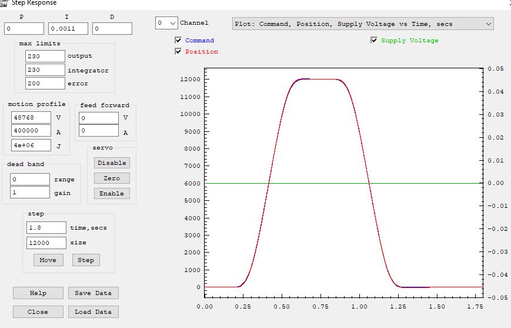Click the Load Data button
This screenshot has height=328, width=511.
click(x=93, y=312)
